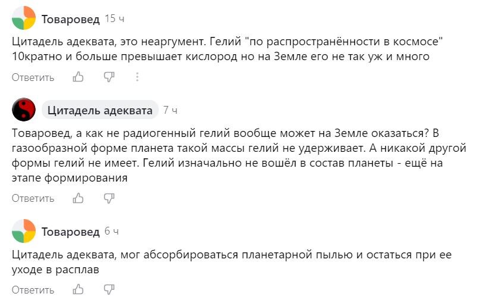Like Товаровед's 6 ч comment
The width and height of the screenshot is (478, 306).
pos(78,289)
